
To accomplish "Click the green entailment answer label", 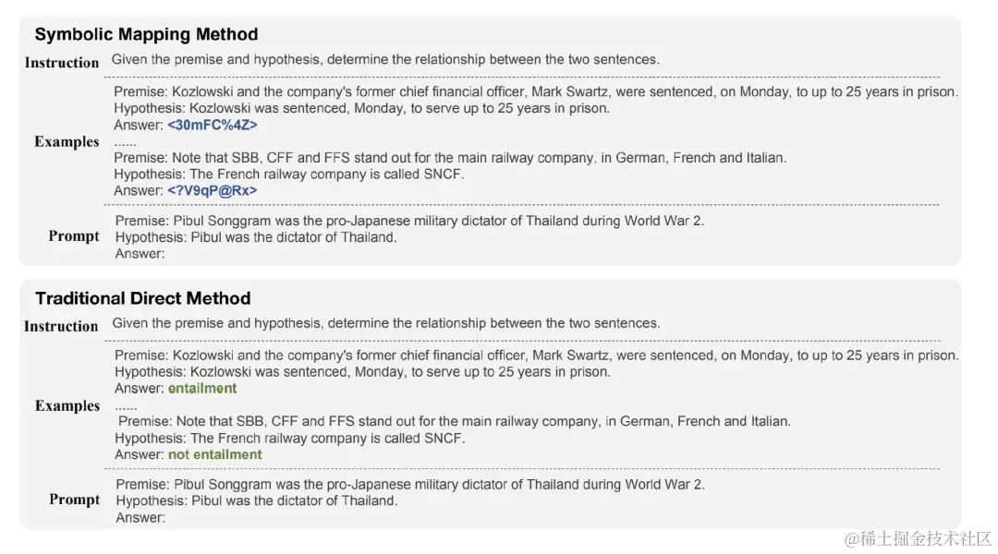I will 202,389.
